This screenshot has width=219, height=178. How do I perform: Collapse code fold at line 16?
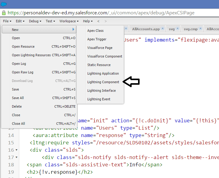(x=16, y=150)
